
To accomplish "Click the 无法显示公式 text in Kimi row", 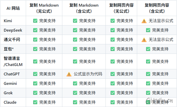I will (x=161, y=21).
